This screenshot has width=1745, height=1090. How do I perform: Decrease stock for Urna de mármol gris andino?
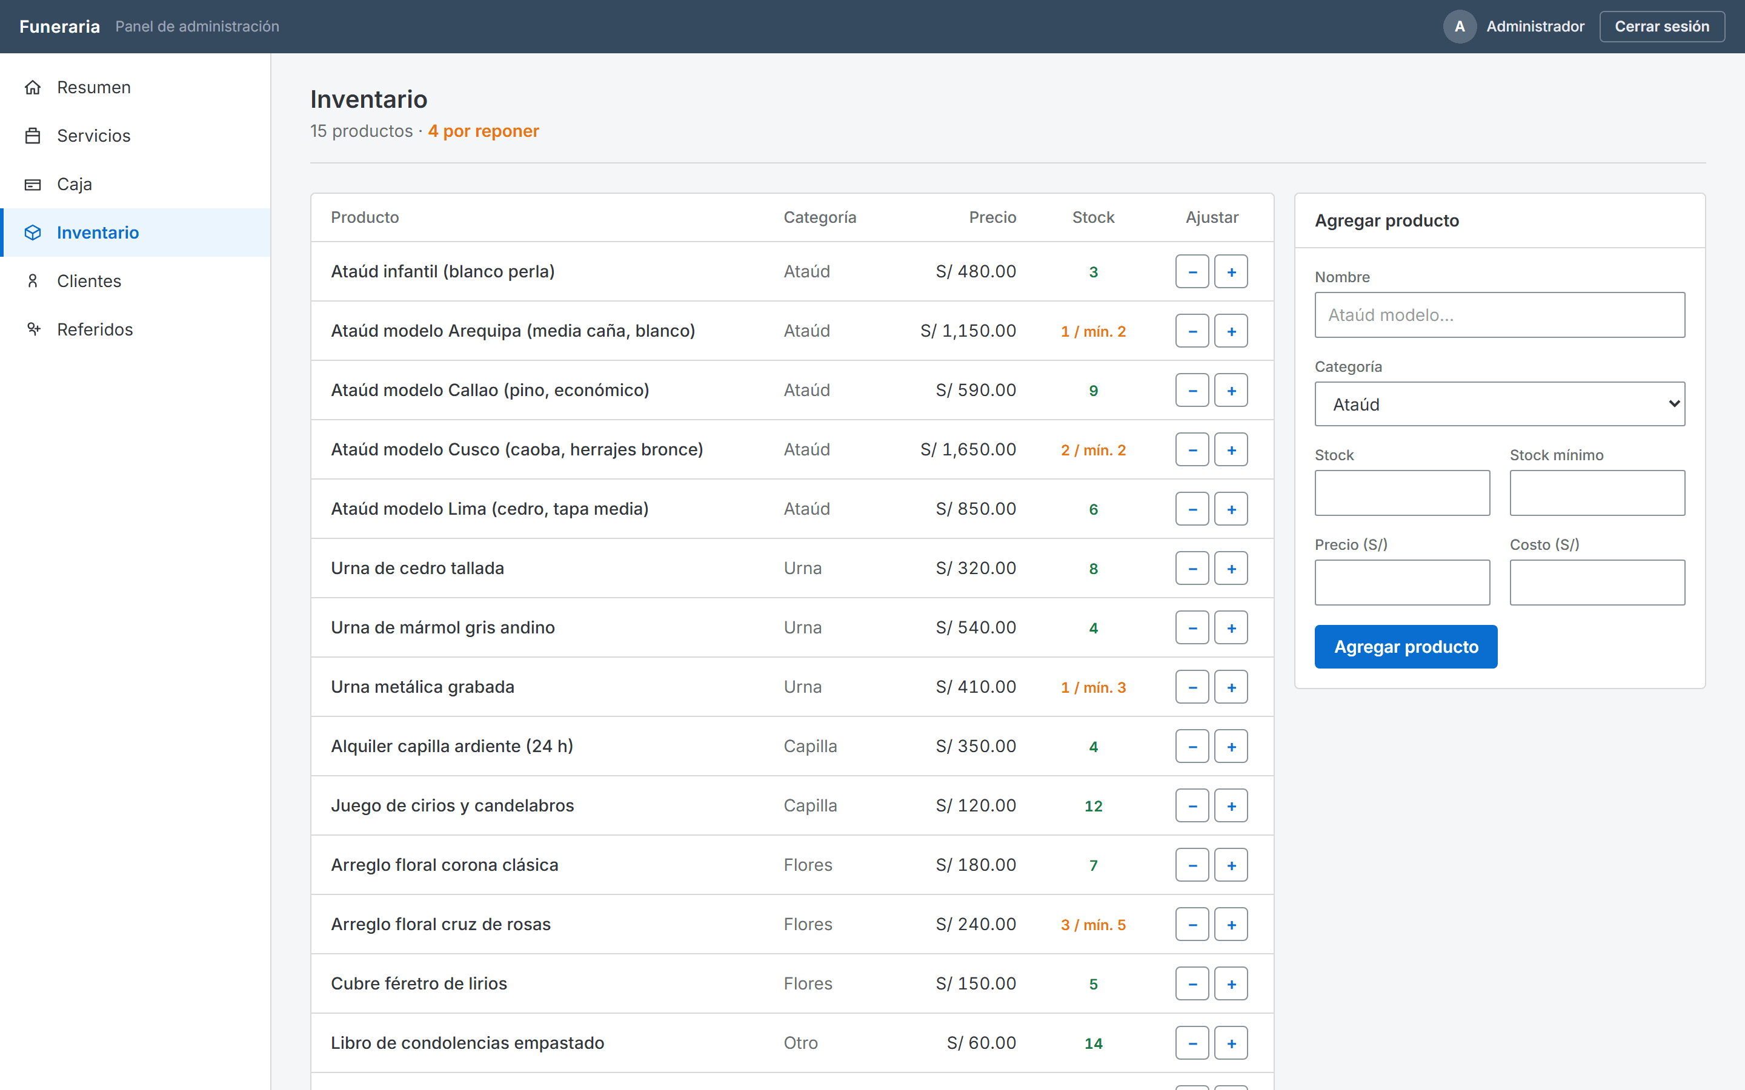click(x=1192, y=628)
